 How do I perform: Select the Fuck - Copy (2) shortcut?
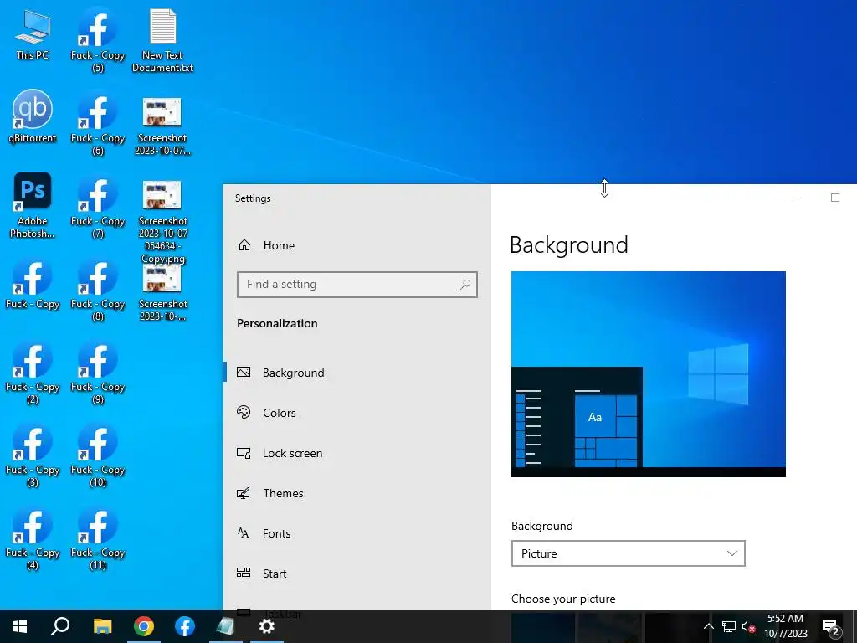pos(33,373)
